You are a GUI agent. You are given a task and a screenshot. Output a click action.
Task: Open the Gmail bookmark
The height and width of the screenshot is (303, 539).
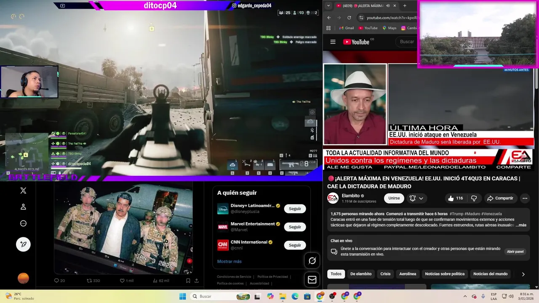tap(346, 28)
